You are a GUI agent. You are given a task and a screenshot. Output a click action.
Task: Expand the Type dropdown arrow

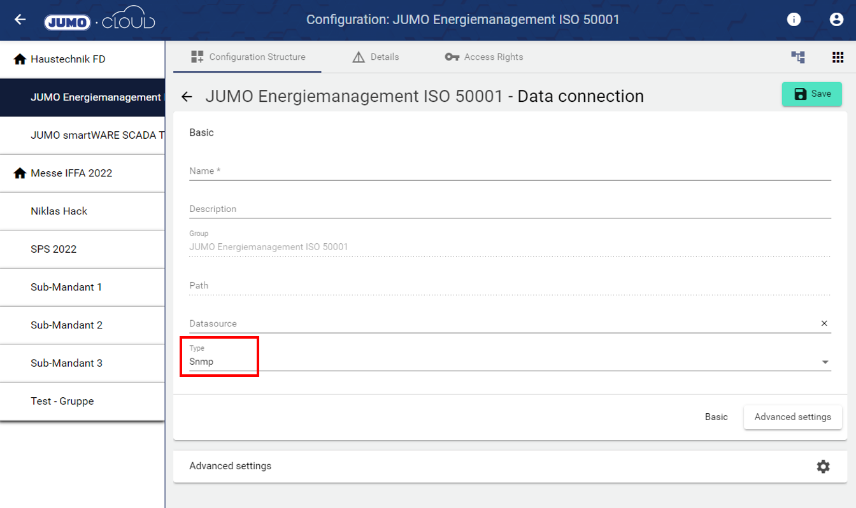point(825,362)
